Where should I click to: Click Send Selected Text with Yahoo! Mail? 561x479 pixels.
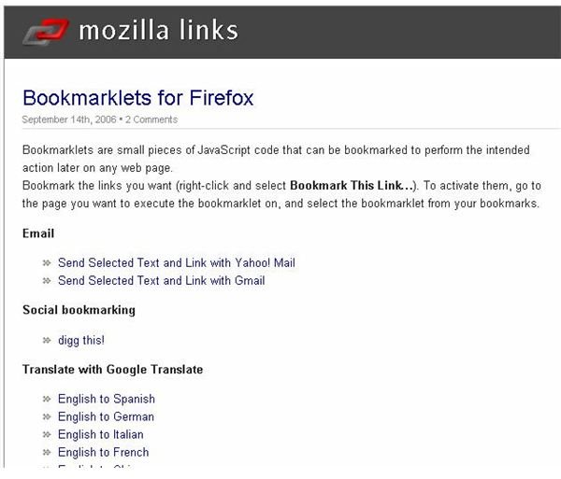coord(177,263)
